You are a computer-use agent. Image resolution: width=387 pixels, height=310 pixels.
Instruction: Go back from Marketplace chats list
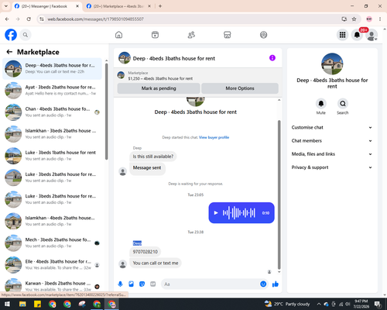(9, 52)
